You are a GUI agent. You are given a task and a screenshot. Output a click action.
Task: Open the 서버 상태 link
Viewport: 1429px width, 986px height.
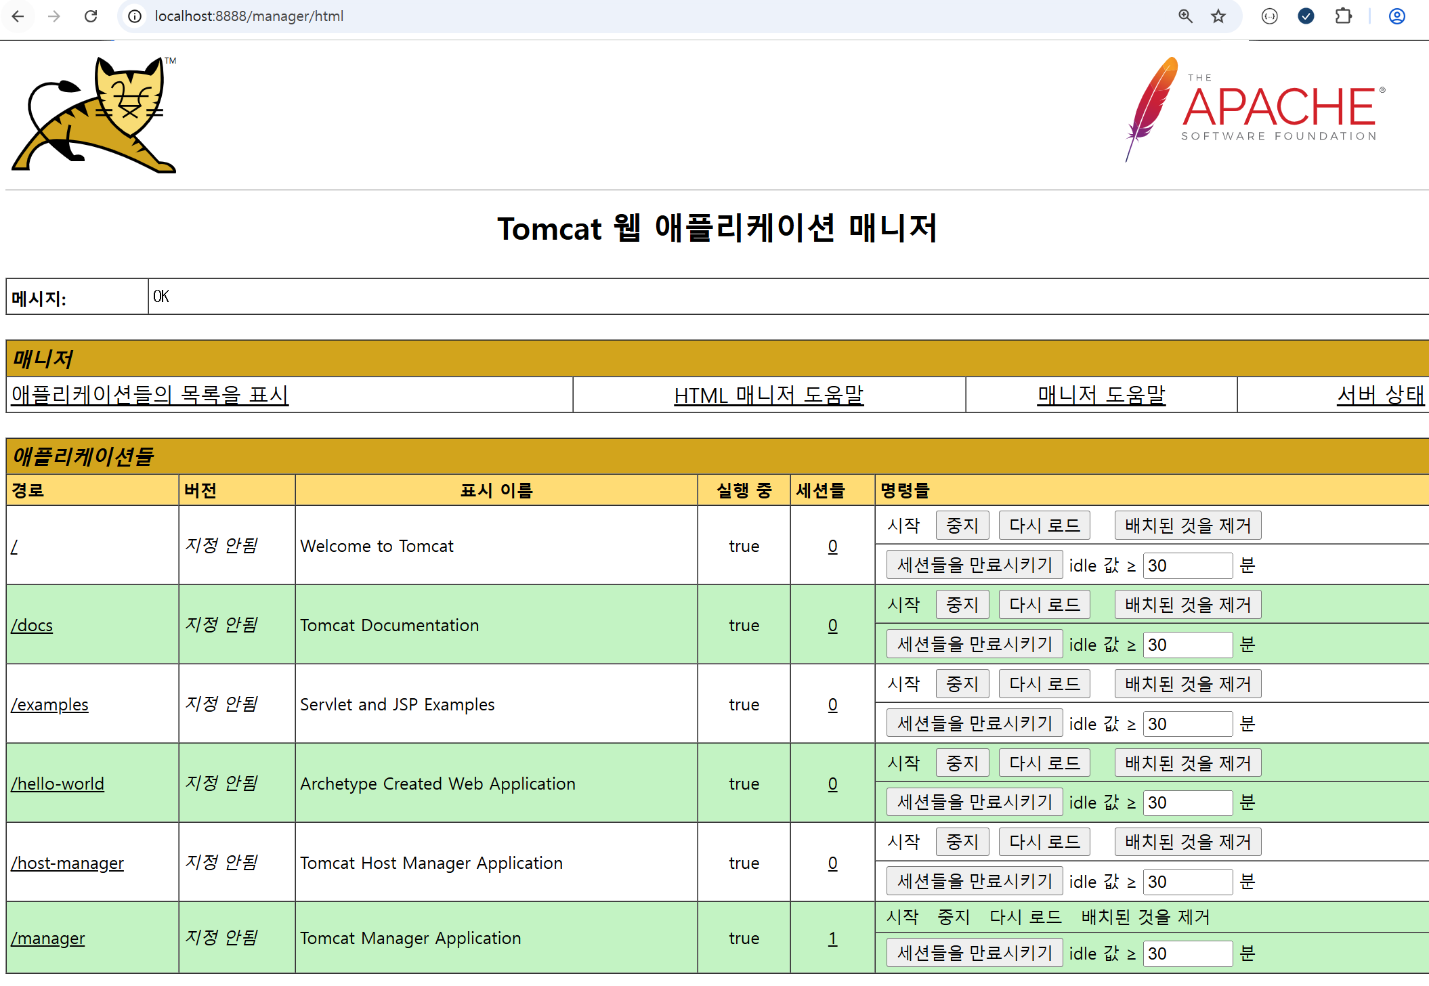(x=1380, y=395)
